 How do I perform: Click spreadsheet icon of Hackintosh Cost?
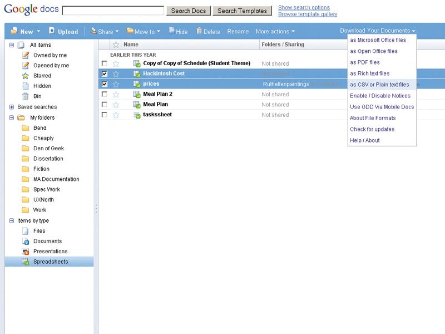point(137,74)
